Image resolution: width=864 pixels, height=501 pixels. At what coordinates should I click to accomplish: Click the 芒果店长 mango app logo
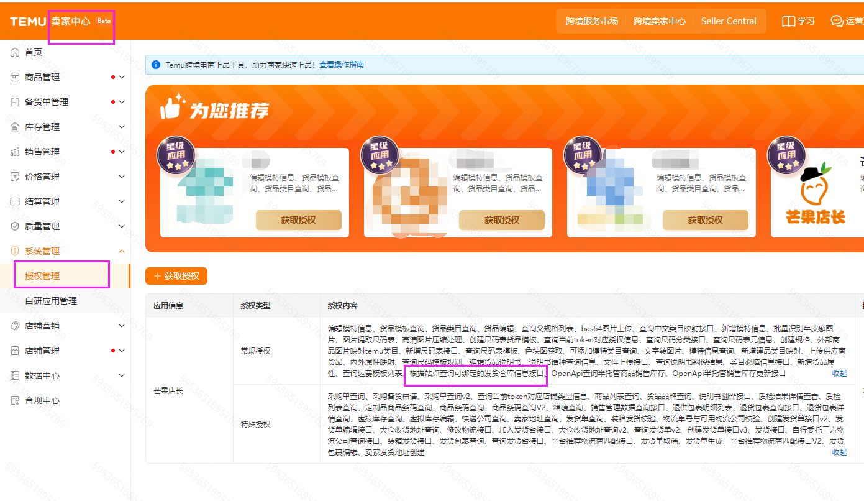(815, 193)
